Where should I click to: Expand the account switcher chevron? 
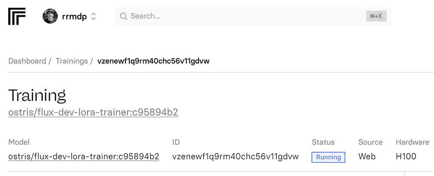click(x=93, y=16)
